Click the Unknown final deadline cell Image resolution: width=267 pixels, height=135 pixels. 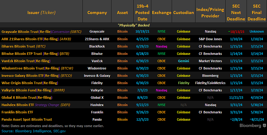pos(256,31)
